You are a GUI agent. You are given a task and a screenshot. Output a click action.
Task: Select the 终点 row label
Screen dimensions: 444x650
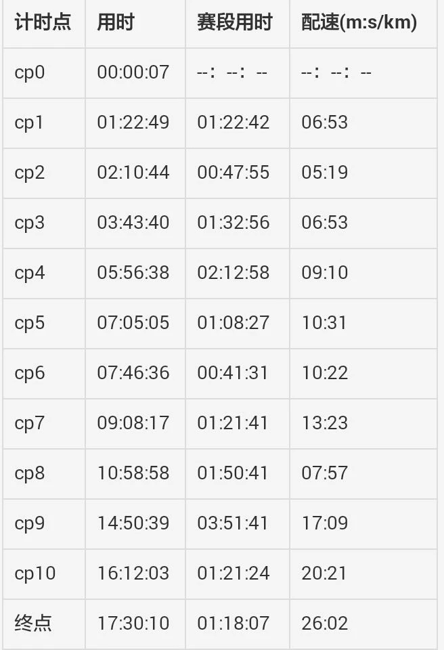(x=32, y=623)
